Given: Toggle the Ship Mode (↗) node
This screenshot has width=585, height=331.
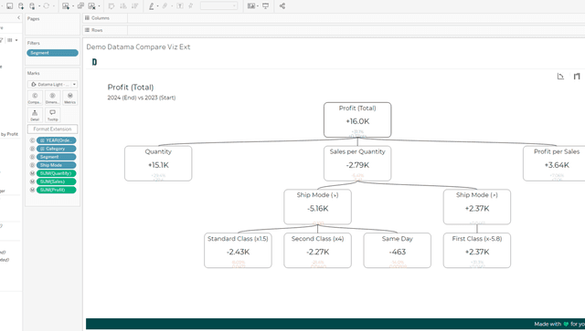Looking at the screenshot, I should (477, 207).
